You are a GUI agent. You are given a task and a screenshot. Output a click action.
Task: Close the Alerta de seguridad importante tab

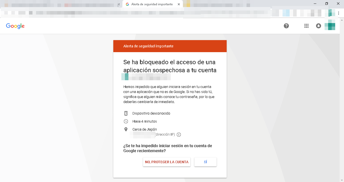click(179, 4)
